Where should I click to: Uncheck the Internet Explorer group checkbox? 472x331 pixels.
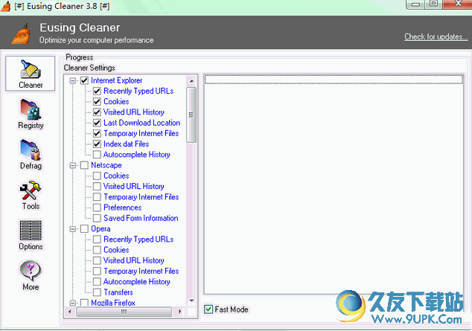[84, 80]
